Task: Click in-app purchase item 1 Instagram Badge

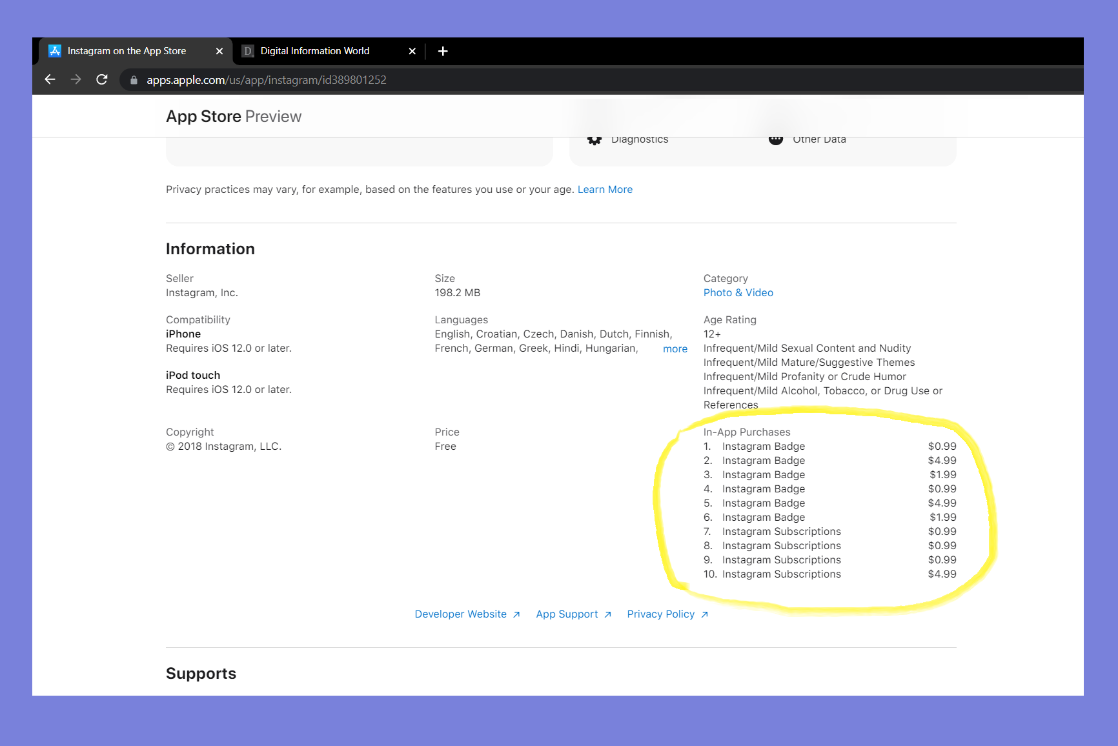Action: tap(764, 447)
